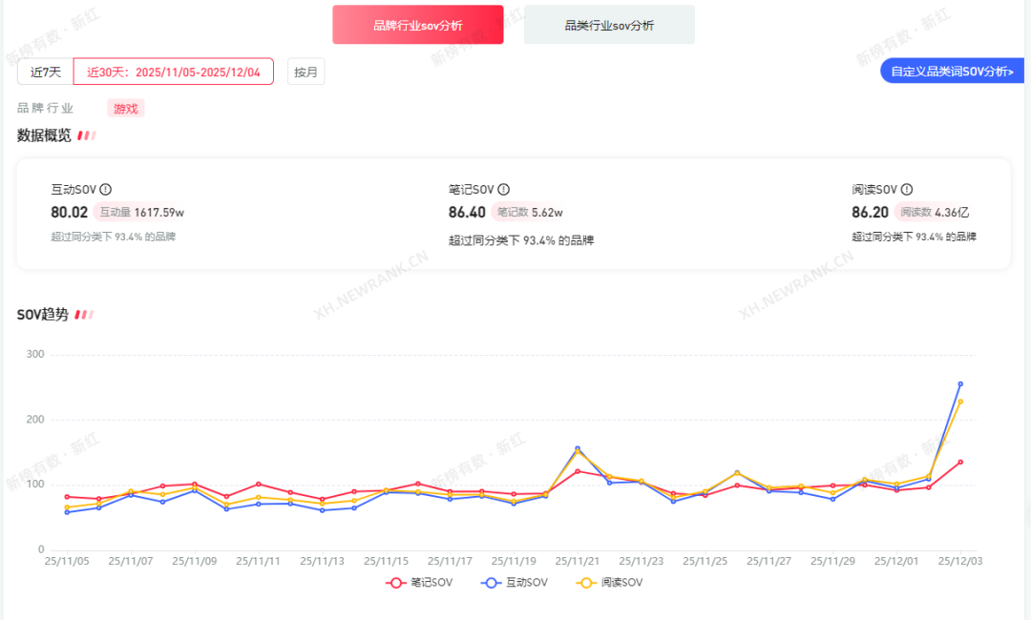Click info icon next to 笔记SOV
The image size is (1031, 620).
point(504,190)
